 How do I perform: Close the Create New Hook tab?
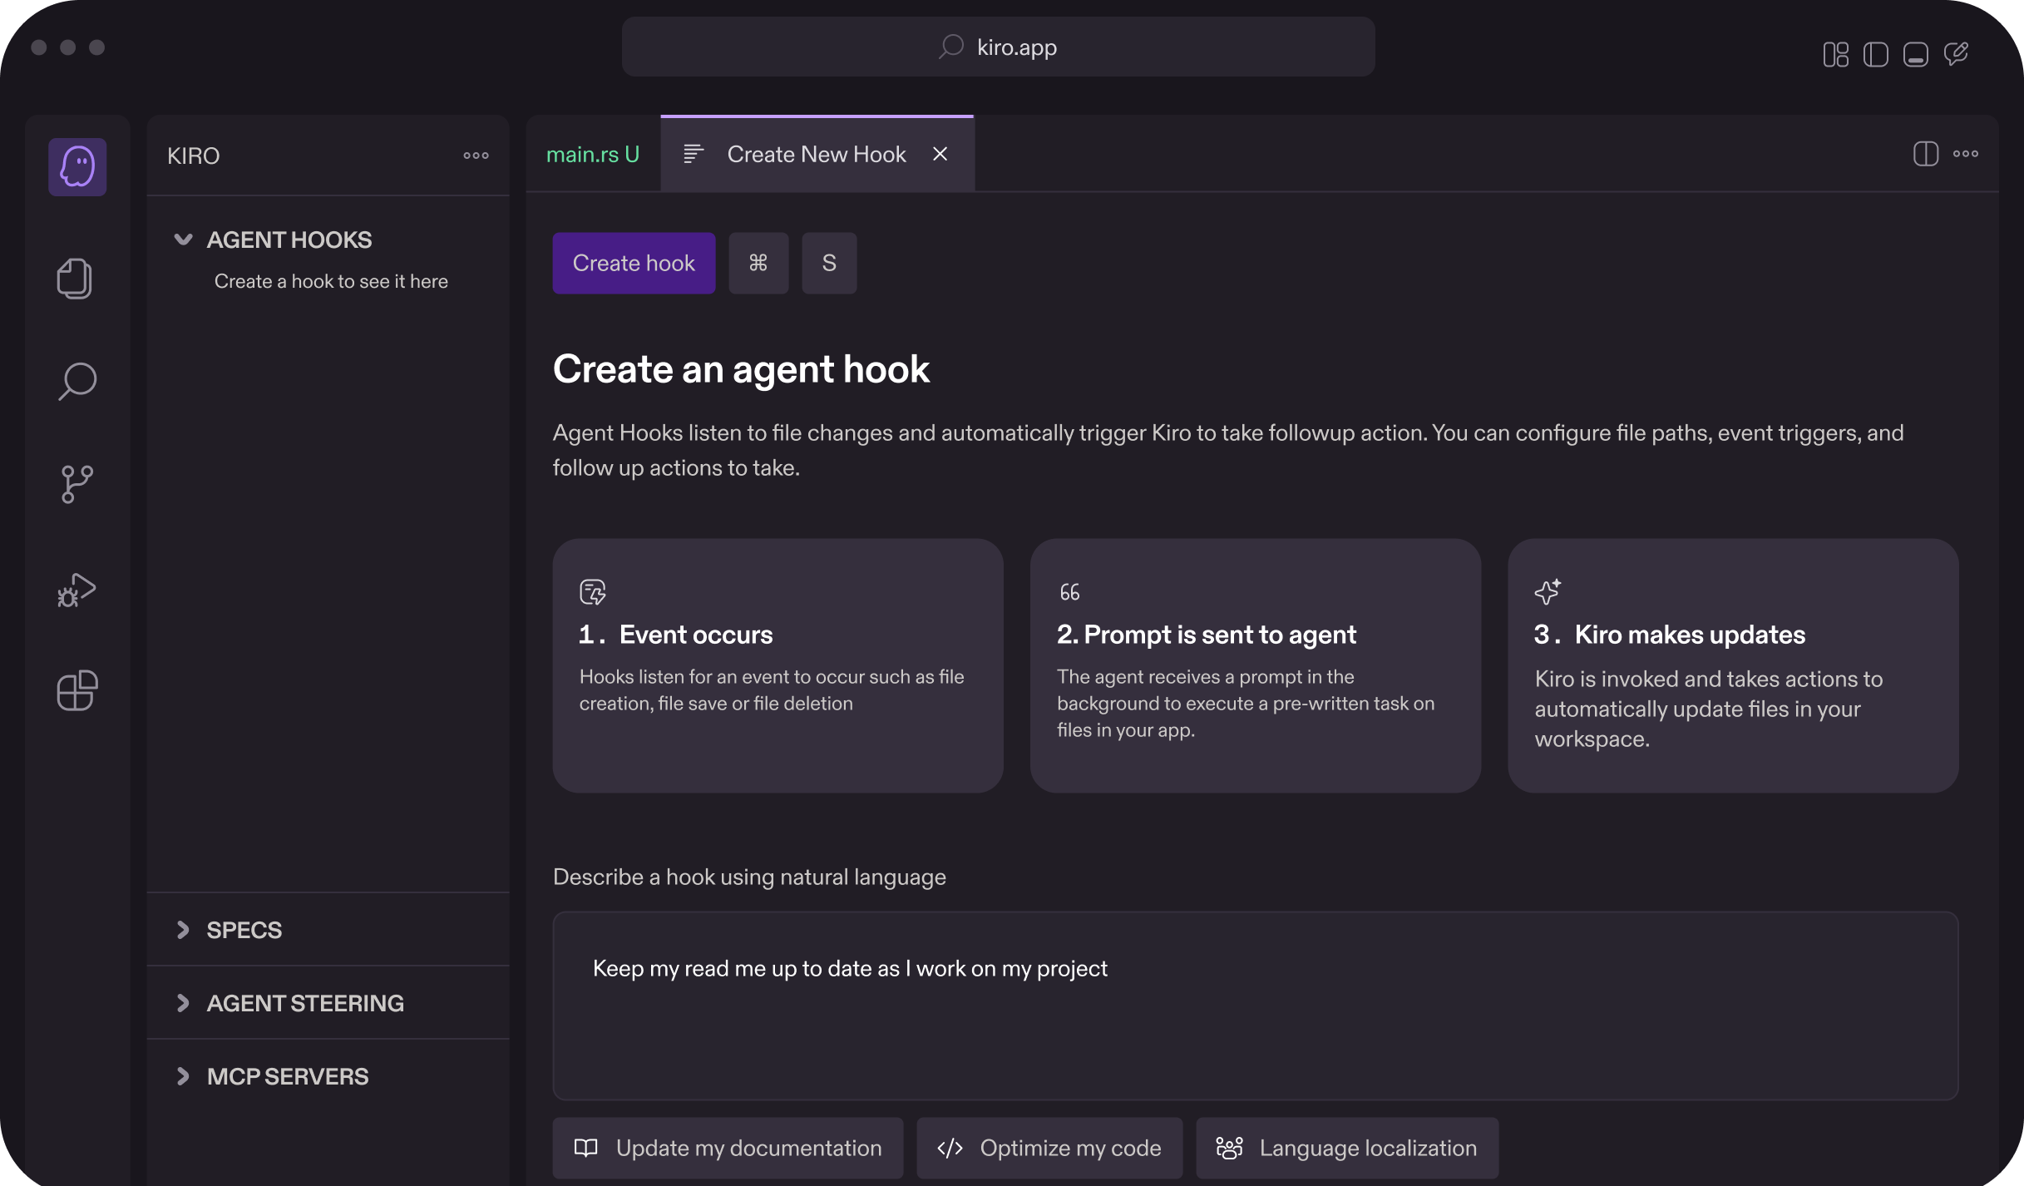[x=940, y=155]
